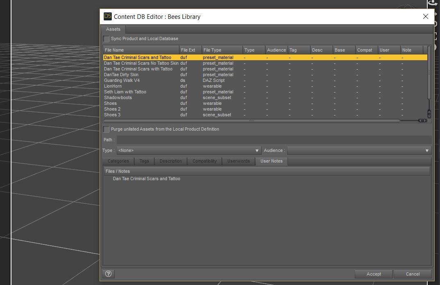Viewport: 440px width, 285px height.
Task: Click the Compat column header
Action: pyautogui.click(x=367, y=50)
